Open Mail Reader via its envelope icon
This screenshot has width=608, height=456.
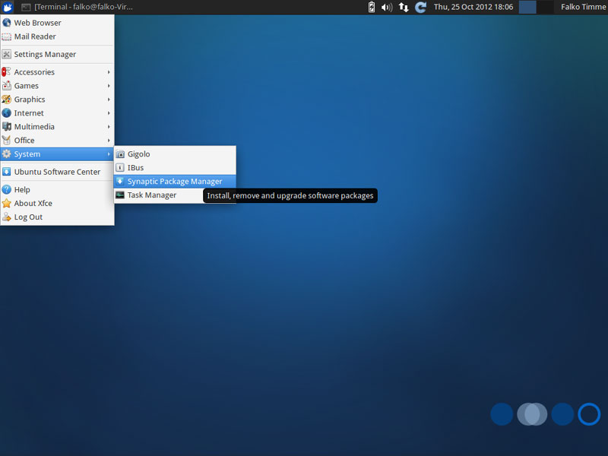[x=7, y=36]
